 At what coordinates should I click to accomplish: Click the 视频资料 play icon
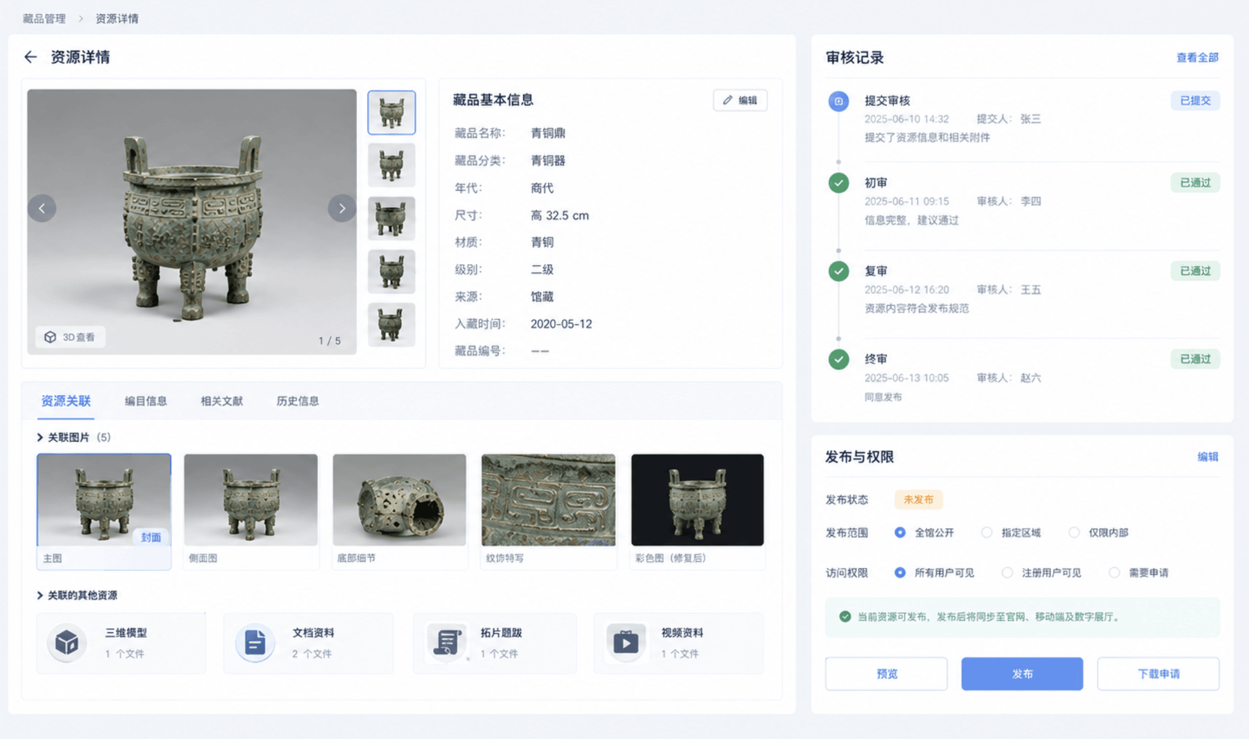tap(626, 643)
